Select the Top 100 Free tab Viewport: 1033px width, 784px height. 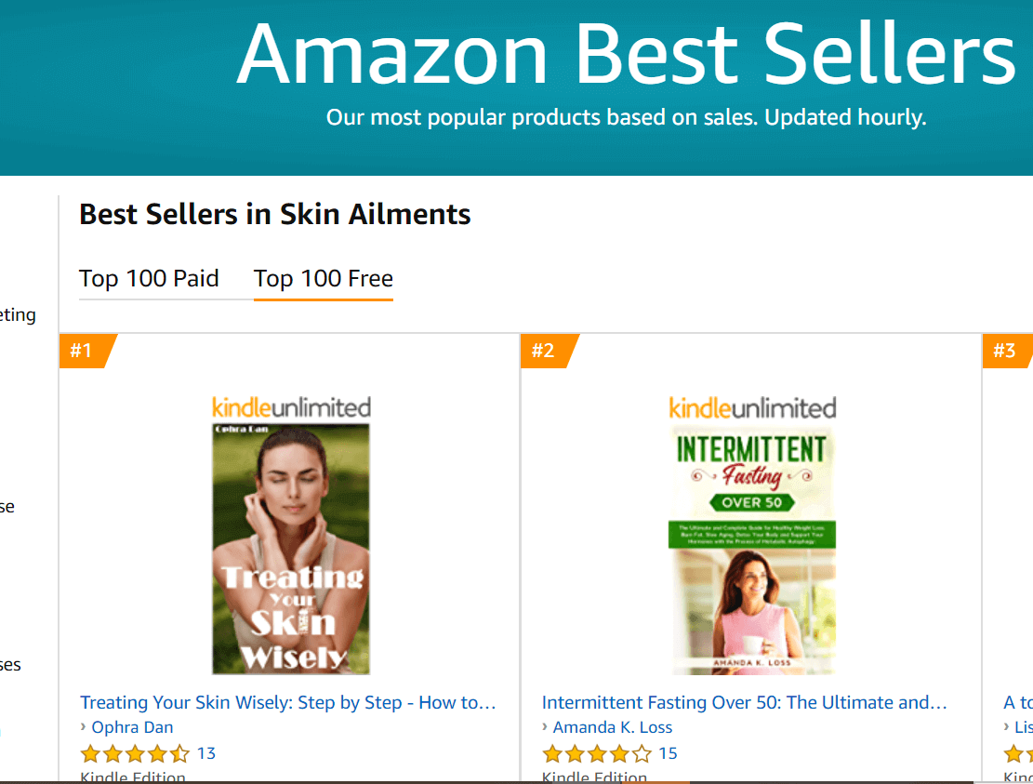[x=324, y=279]
